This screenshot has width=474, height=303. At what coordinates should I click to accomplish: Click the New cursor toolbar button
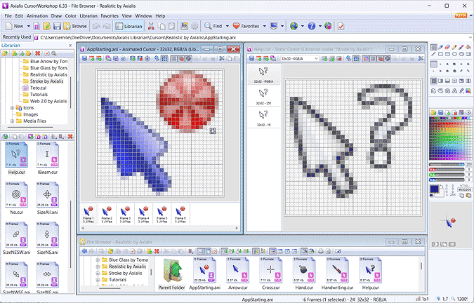(x=15, y=26)
